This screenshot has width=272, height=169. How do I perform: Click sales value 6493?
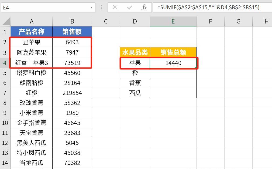coord(72,42)
